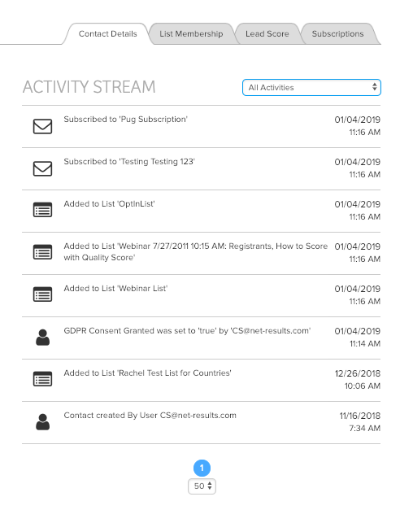Click the ACTIVITY STREAM heading

coord(89,87)
